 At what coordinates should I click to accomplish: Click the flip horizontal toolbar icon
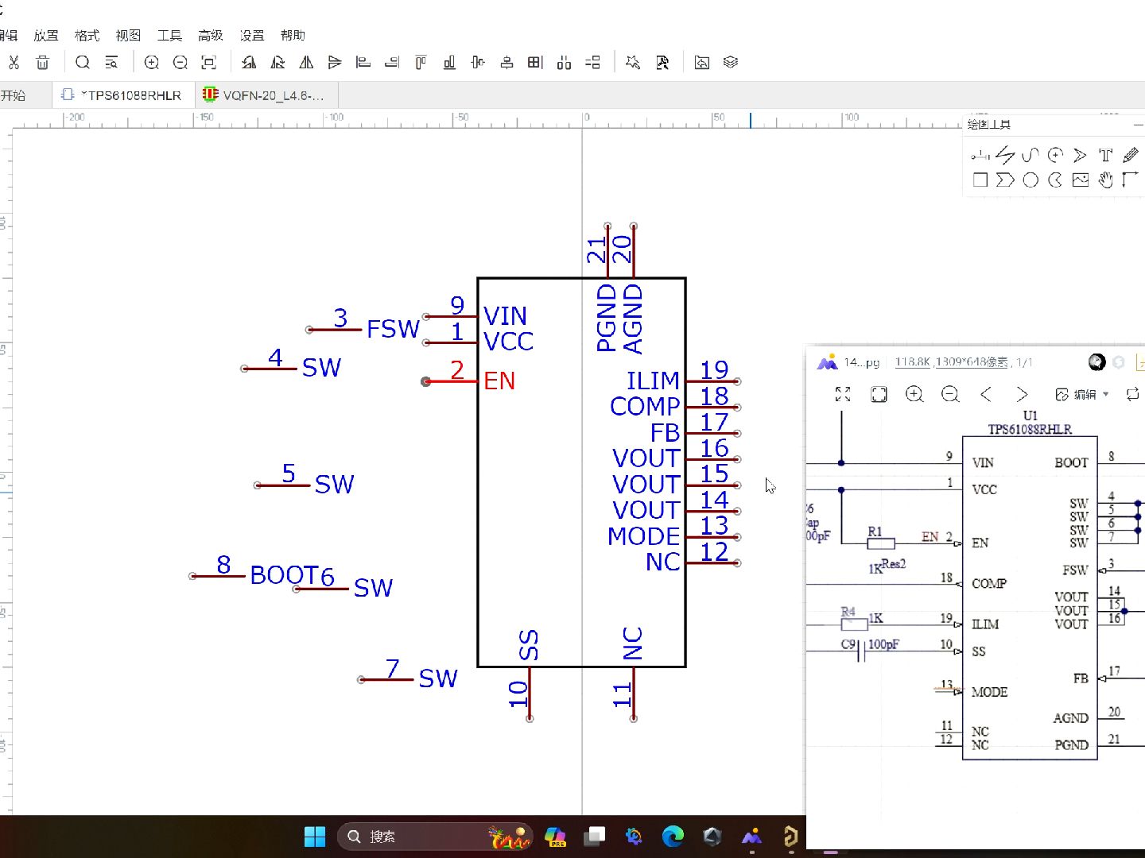pyautogui.click(x=306, y=62)
